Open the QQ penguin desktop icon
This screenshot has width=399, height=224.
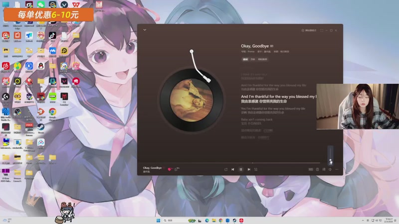[41, 66]
